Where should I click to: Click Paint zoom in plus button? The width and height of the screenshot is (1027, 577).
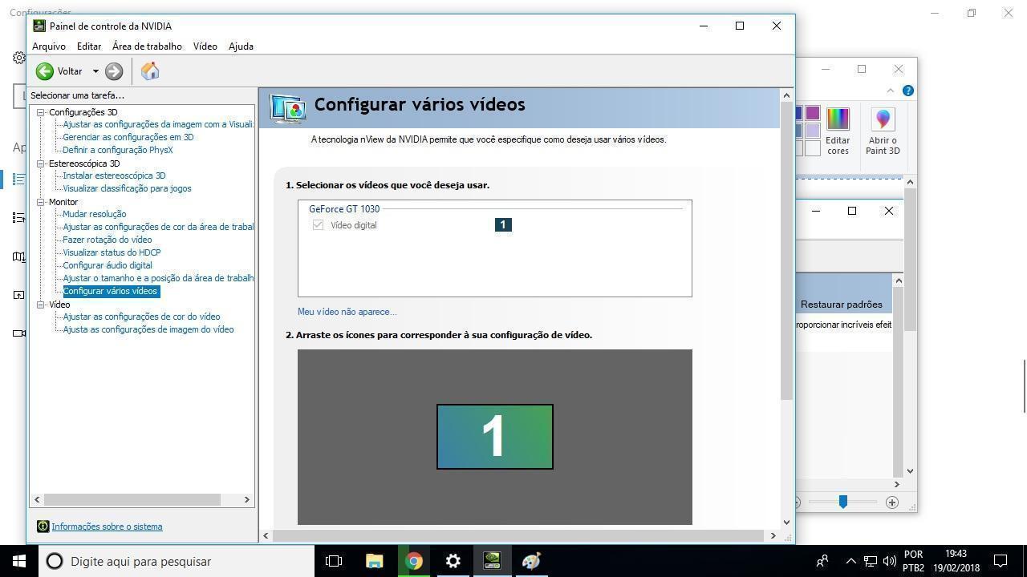pos(891,502)
